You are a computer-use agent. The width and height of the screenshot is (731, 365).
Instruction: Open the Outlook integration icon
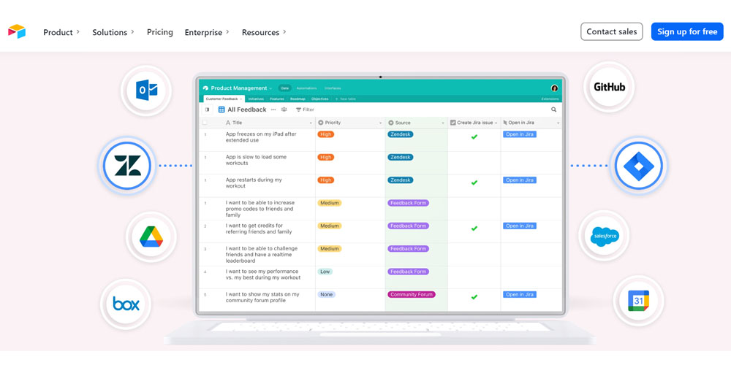(146, 91)
